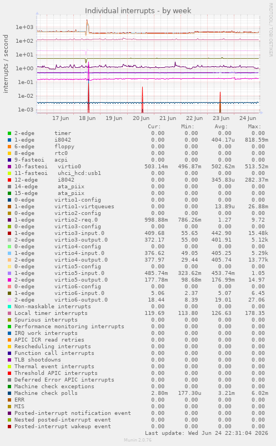Click the Rescheduling interrupts legend entry

coord(53,347)
